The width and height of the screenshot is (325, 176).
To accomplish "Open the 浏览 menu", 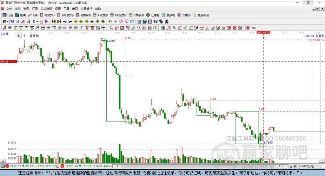I will click(18, 9).
